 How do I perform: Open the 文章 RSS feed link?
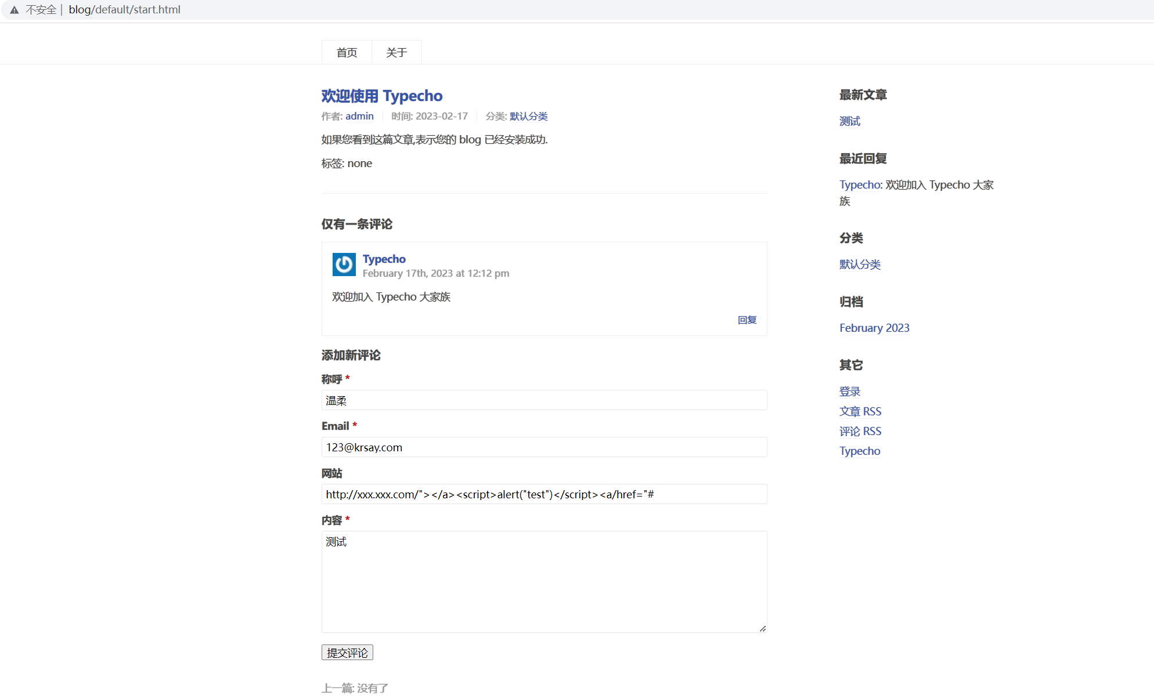click(x=860, y=411)
